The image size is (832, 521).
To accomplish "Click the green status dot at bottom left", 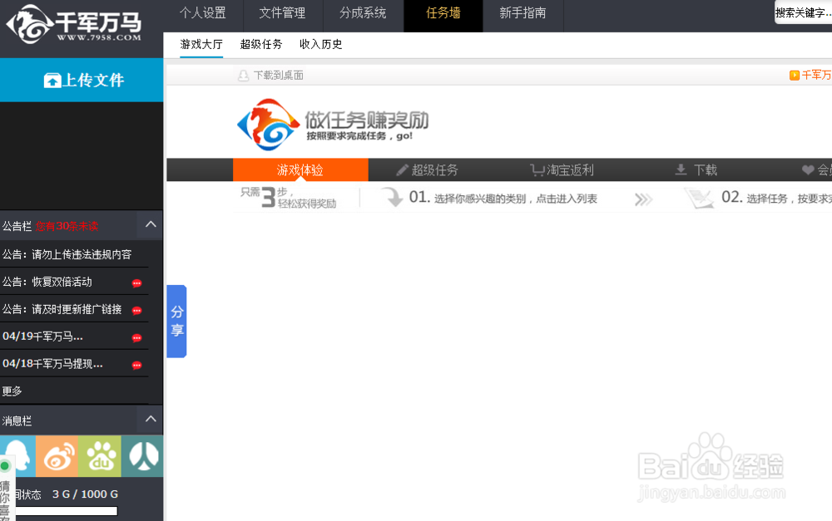I will click(5, 466).
